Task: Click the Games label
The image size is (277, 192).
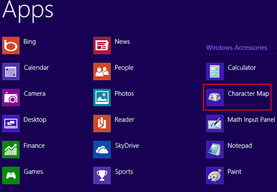Action: (x=33, y=172)
